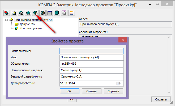Open a project with the open-book icon

14,13
